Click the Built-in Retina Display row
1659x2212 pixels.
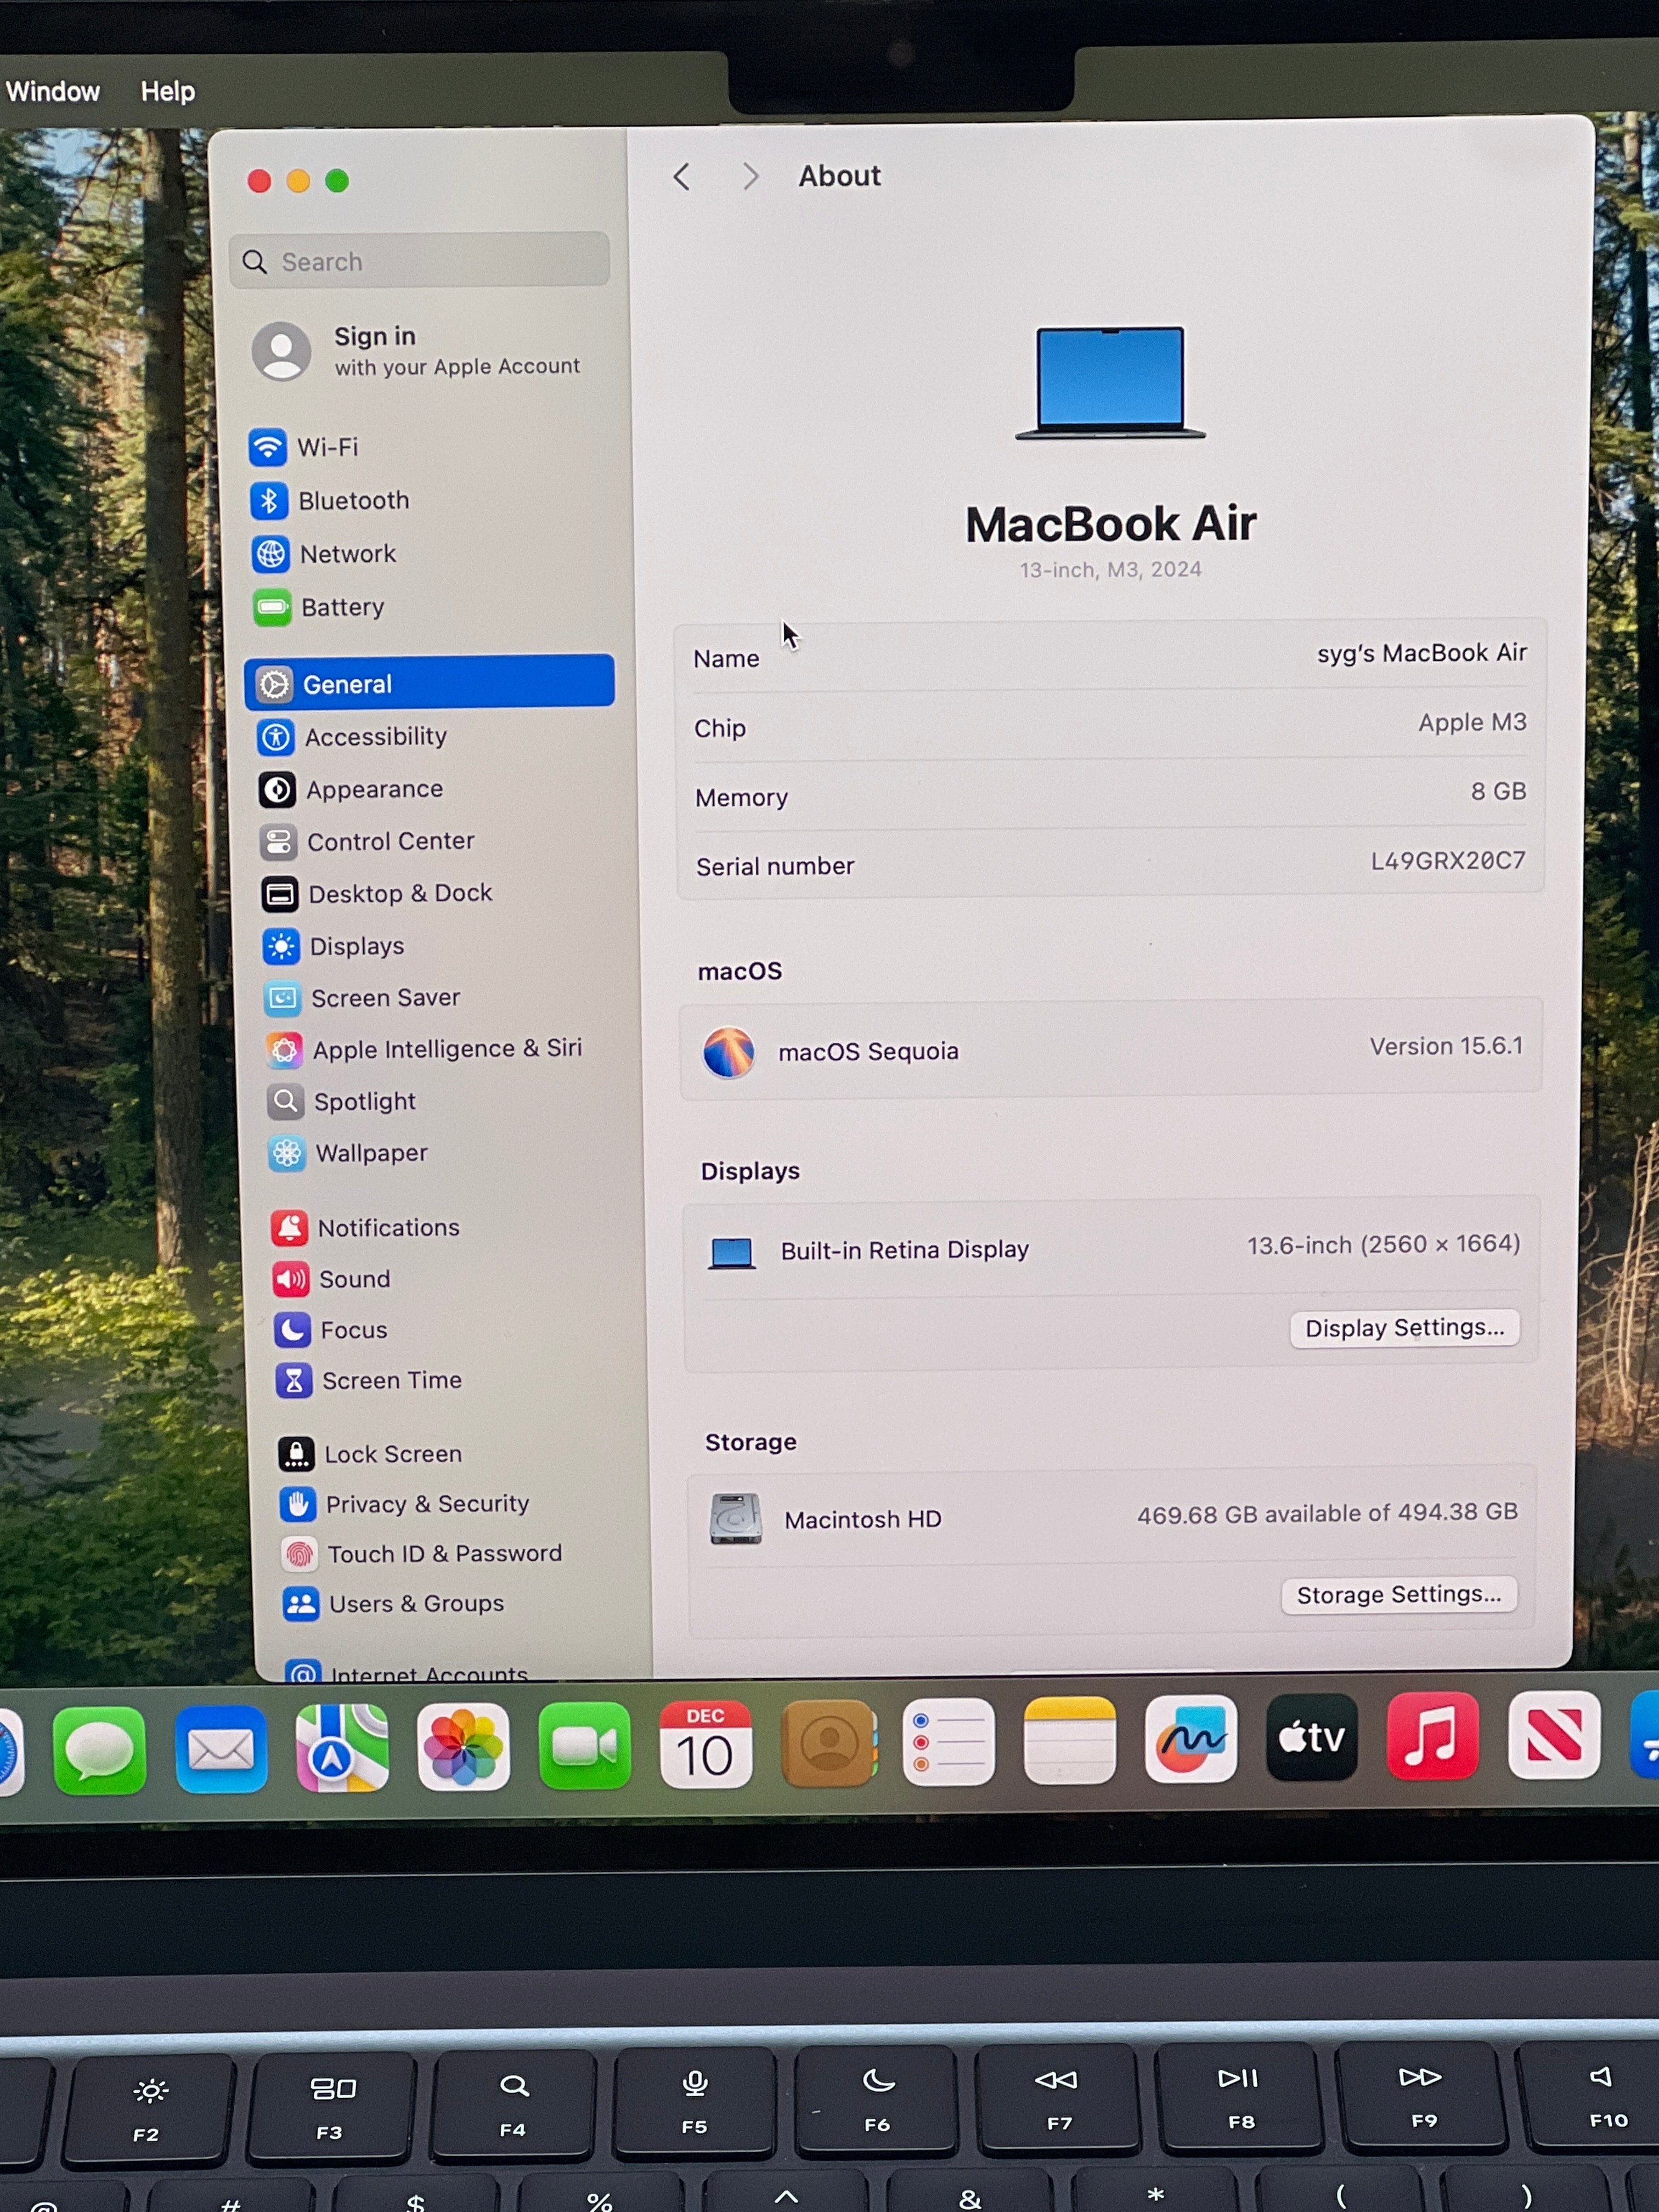[1111, 1248]
